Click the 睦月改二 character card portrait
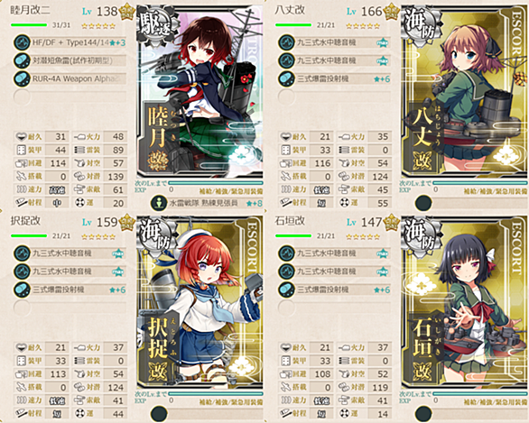Image resolution: width=529 pixels, height=423 pixels. 200,93
